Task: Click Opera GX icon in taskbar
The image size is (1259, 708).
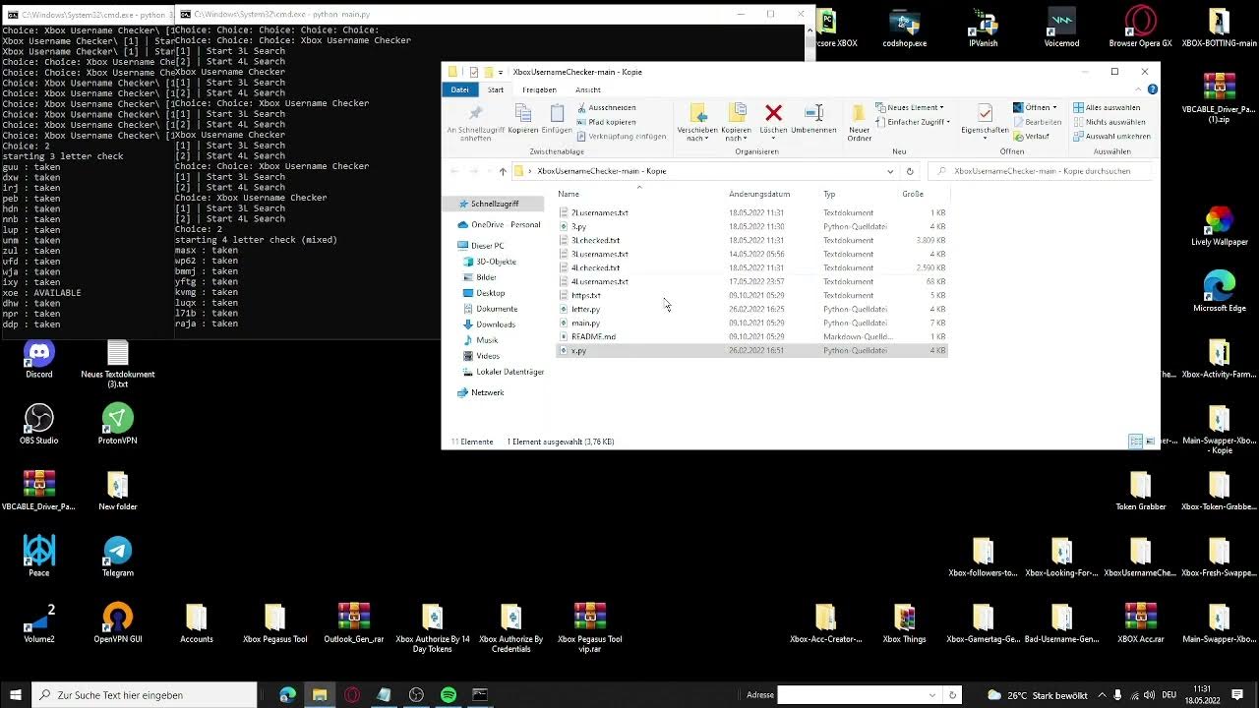Action: 351,694
